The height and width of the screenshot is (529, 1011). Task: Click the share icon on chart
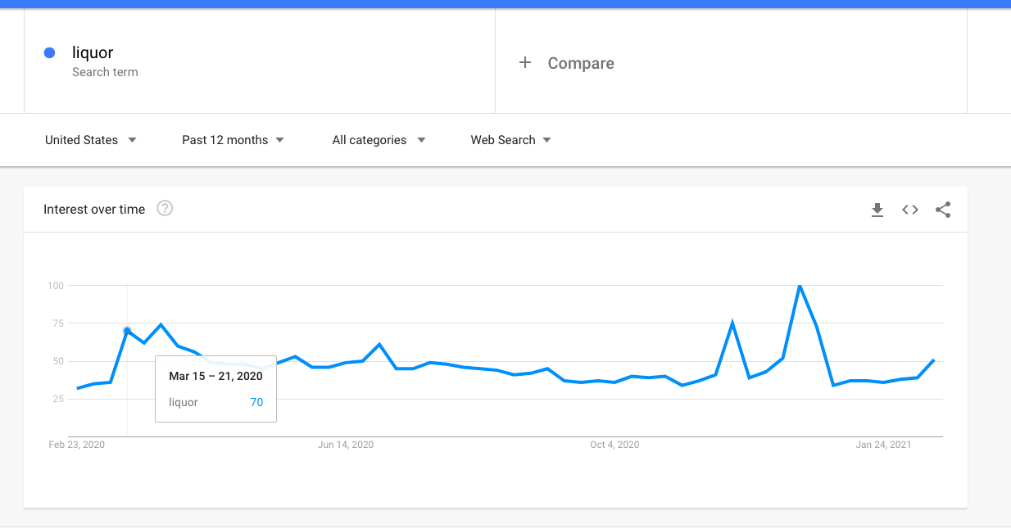coord(943,210)
